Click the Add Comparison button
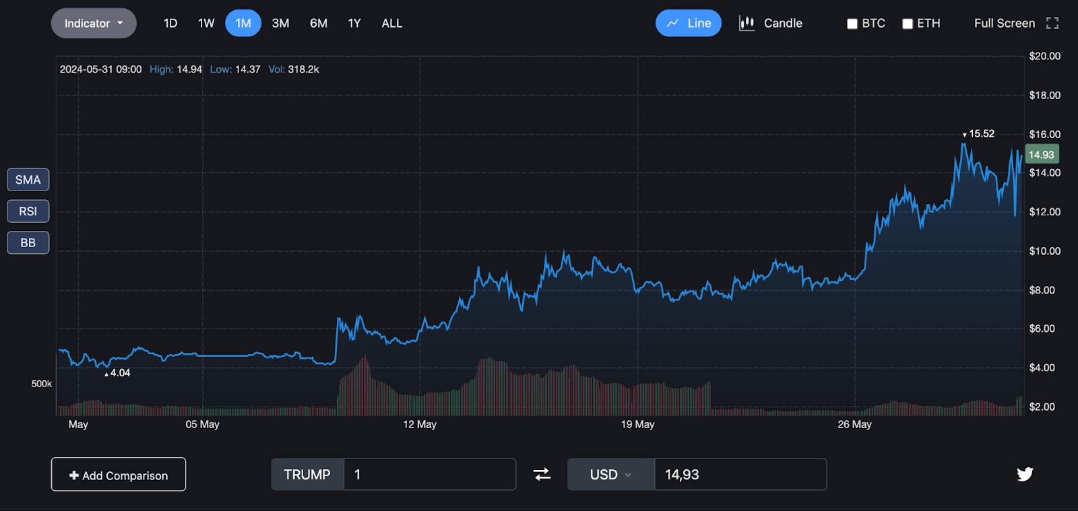 tap(119, 475)
